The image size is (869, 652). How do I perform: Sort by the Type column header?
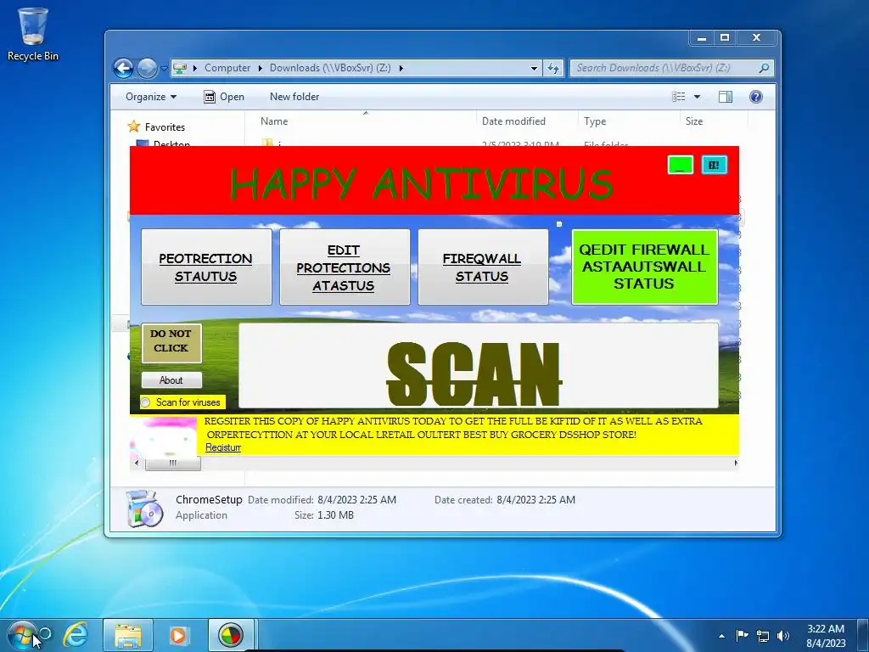point(595,121)
